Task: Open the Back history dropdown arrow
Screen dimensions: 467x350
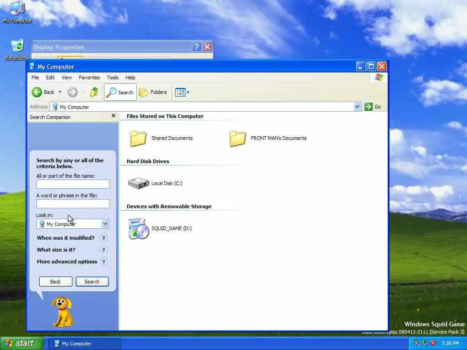Action: (60, 92)
